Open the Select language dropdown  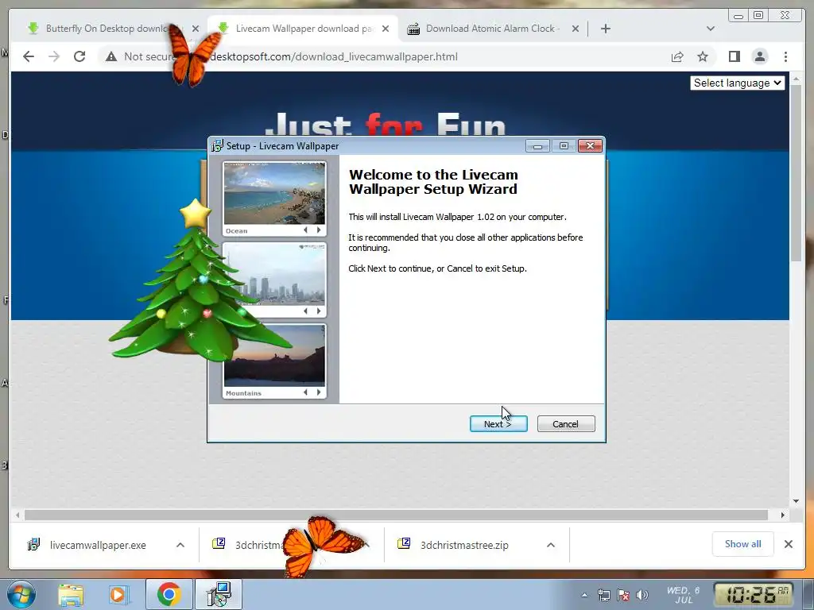click(x=737, y=83)
